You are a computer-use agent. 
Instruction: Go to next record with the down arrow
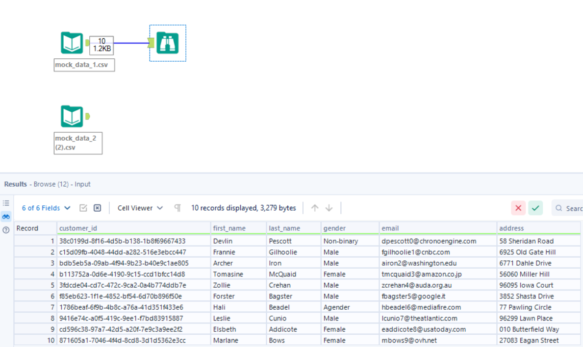tap(329, 208)
